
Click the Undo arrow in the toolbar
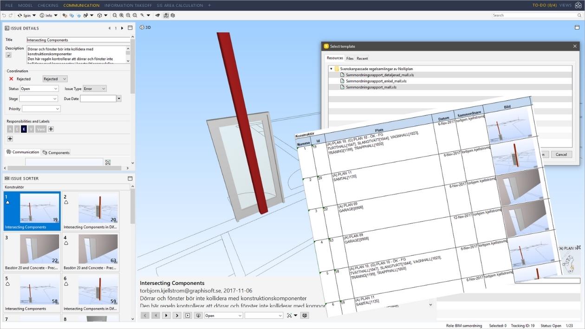[x=4, y=15]
